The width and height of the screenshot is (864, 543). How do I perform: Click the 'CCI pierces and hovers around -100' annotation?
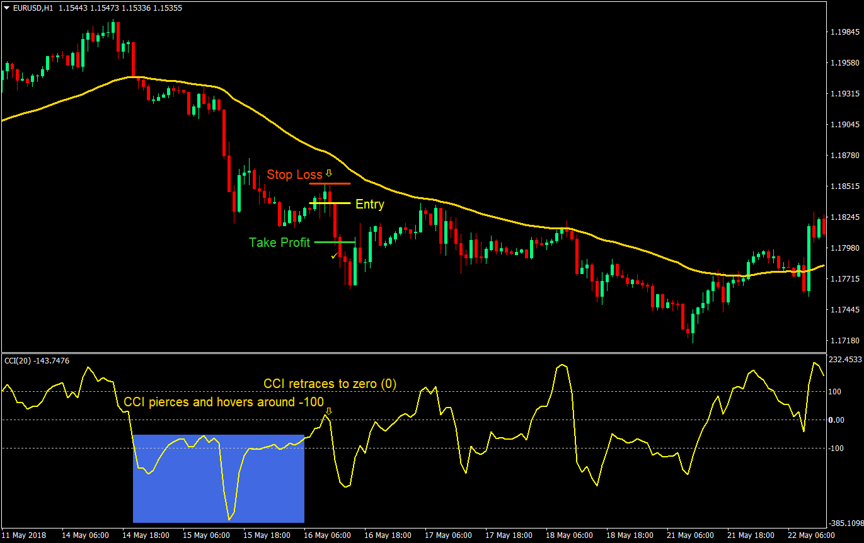(x=224, y=402)
